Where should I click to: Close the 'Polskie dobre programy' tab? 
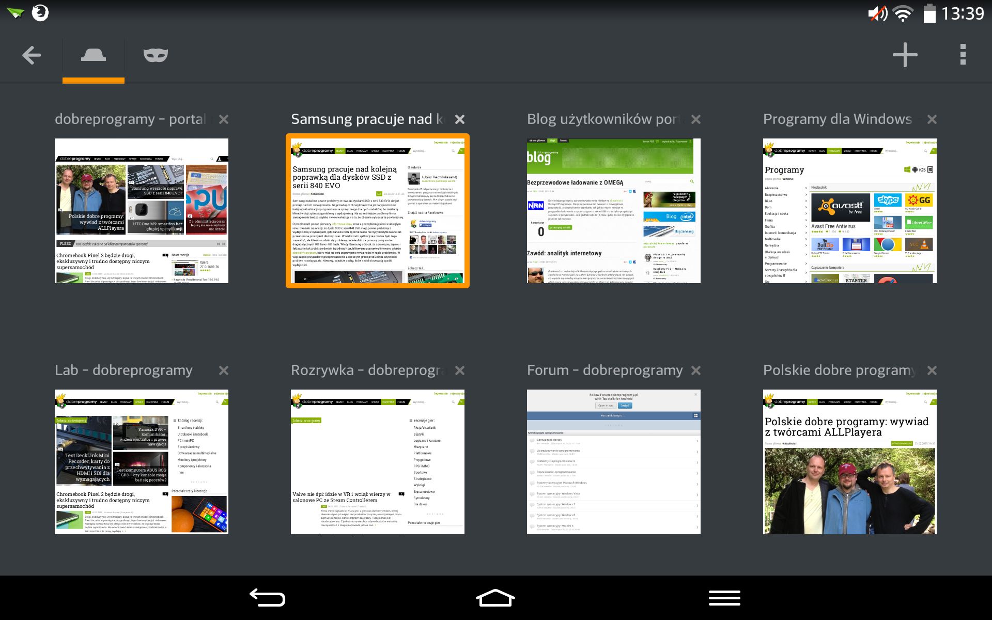932,370
